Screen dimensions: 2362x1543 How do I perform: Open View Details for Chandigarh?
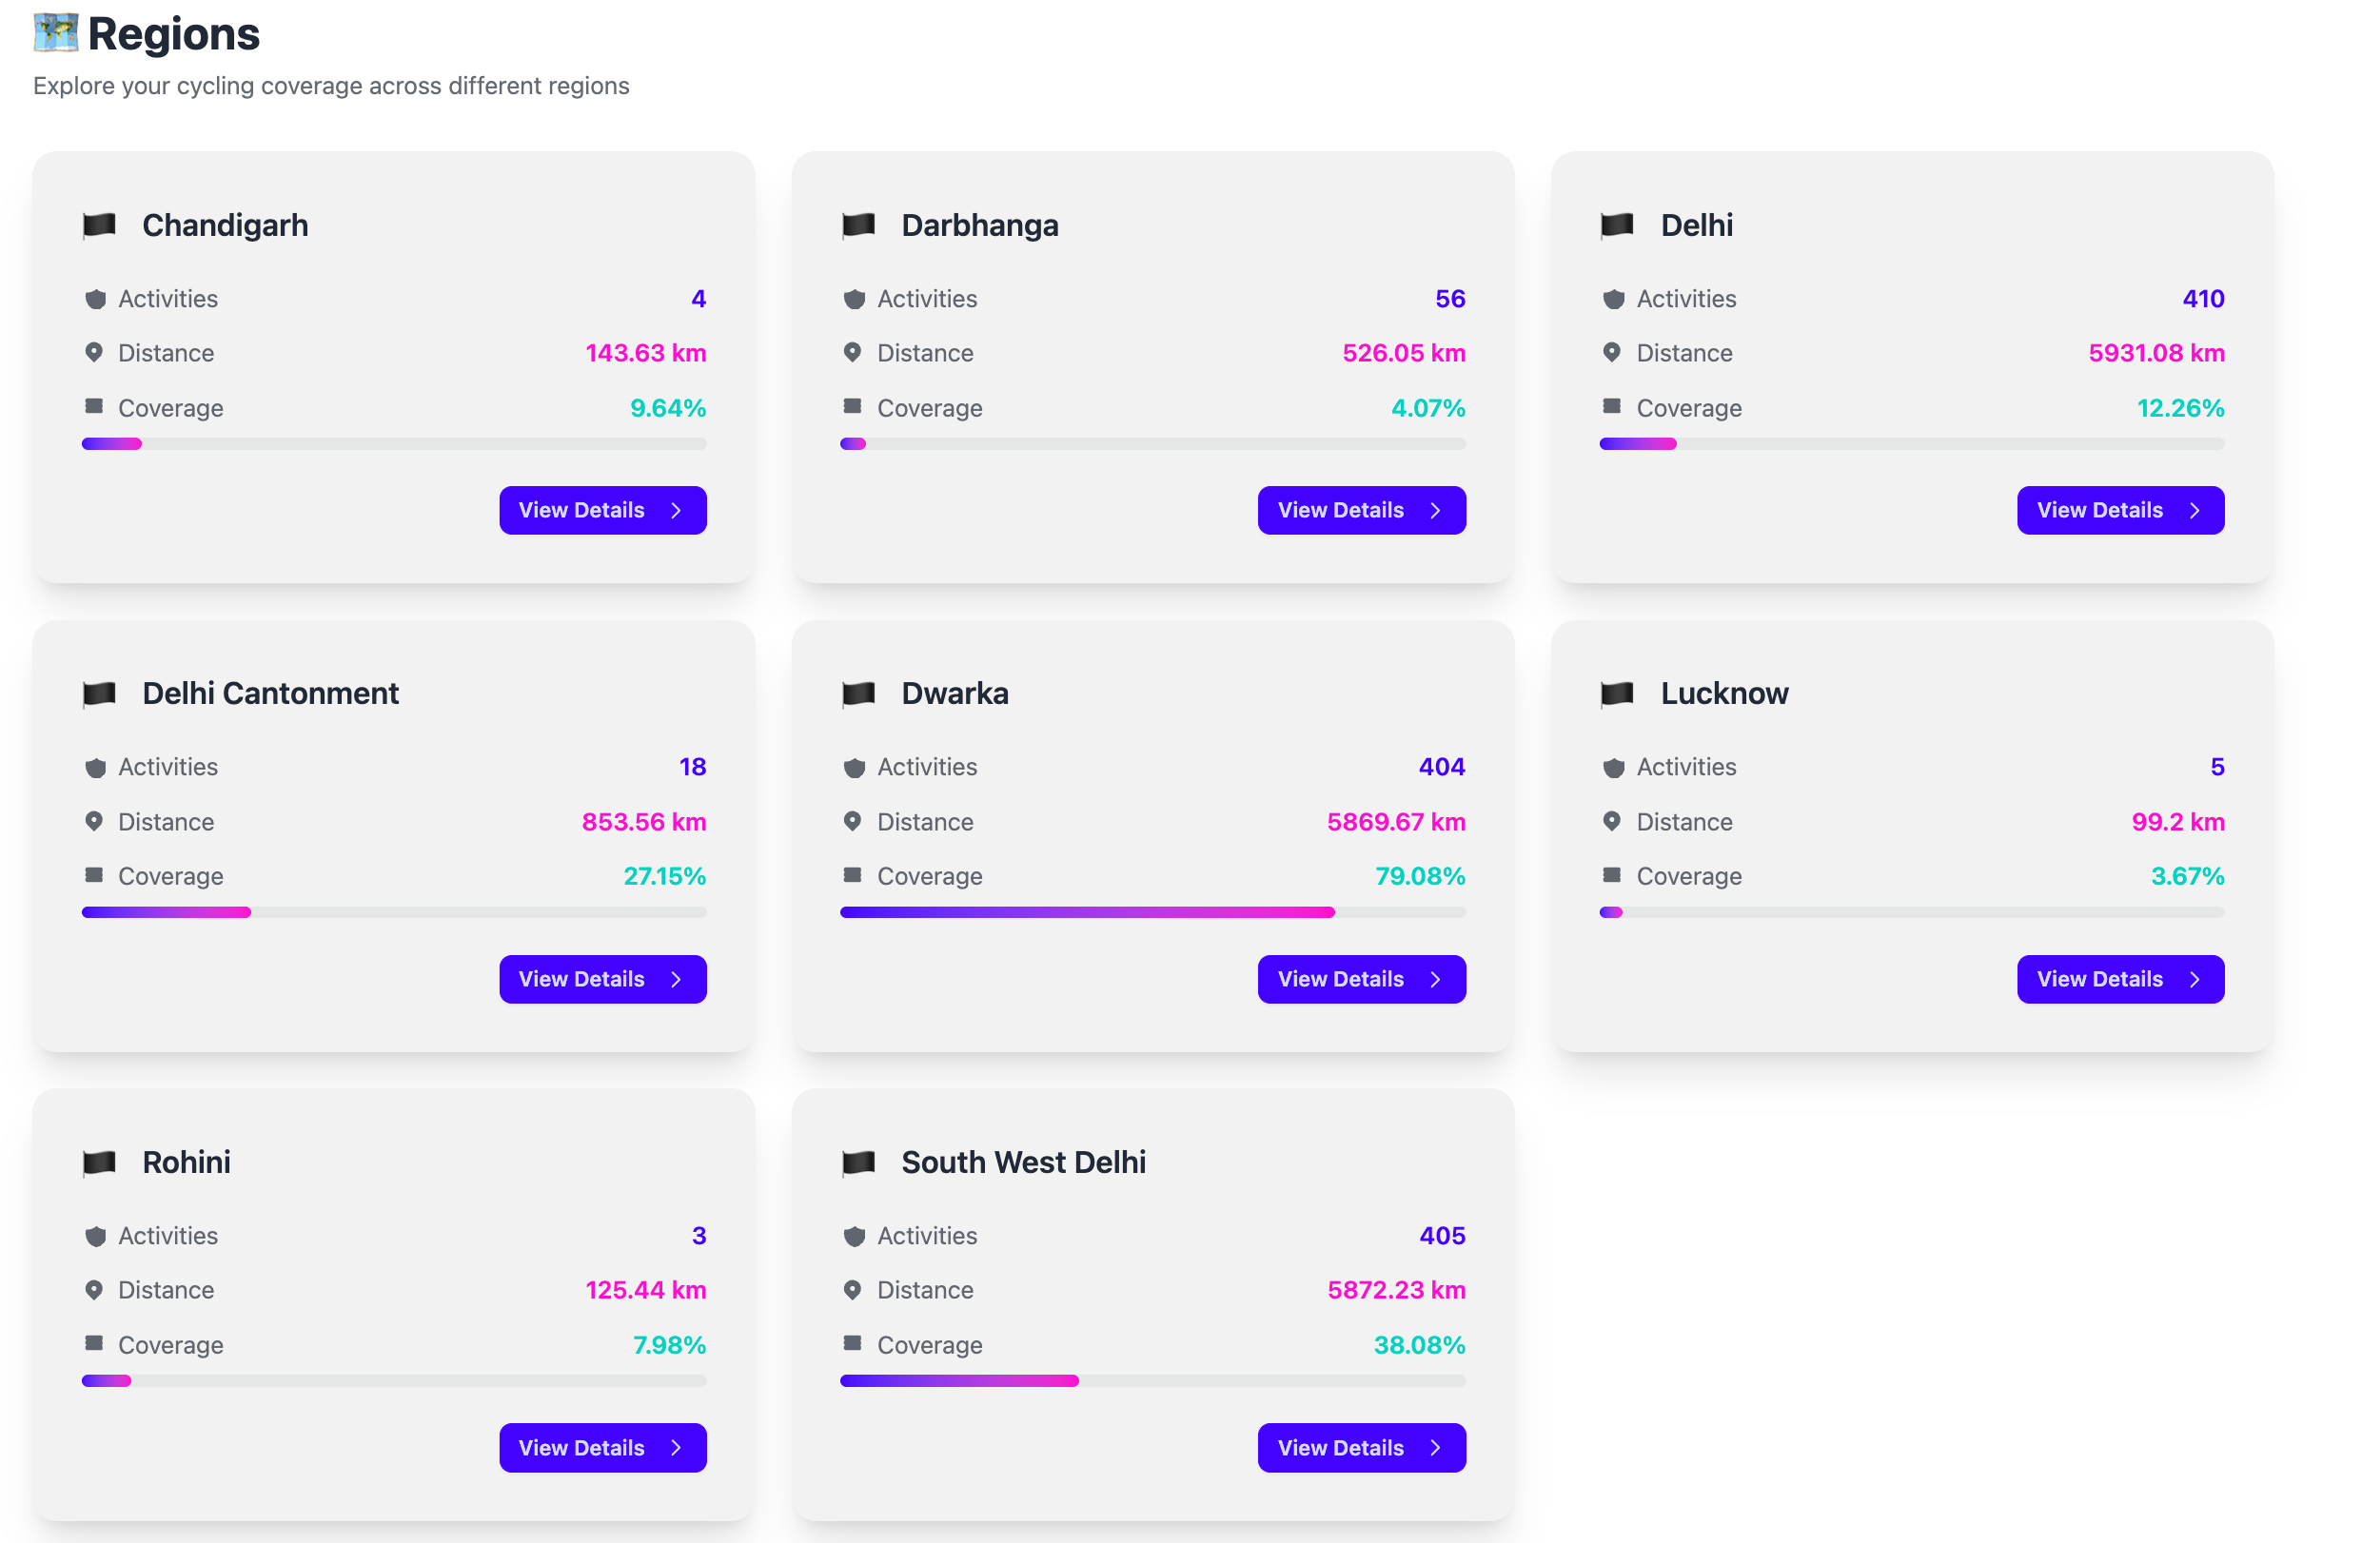pyautogui.click(x=602, y=510)
